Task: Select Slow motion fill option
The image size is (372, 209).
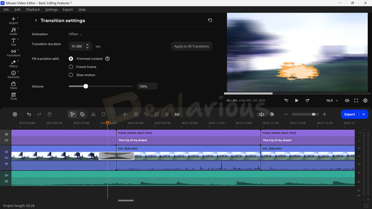Action: pos(71,75)
